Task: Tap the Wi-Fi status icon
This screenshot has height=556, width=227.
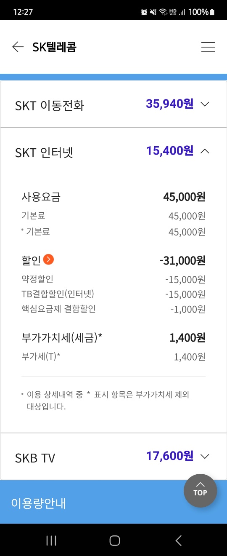Action: tap(163, 12)
